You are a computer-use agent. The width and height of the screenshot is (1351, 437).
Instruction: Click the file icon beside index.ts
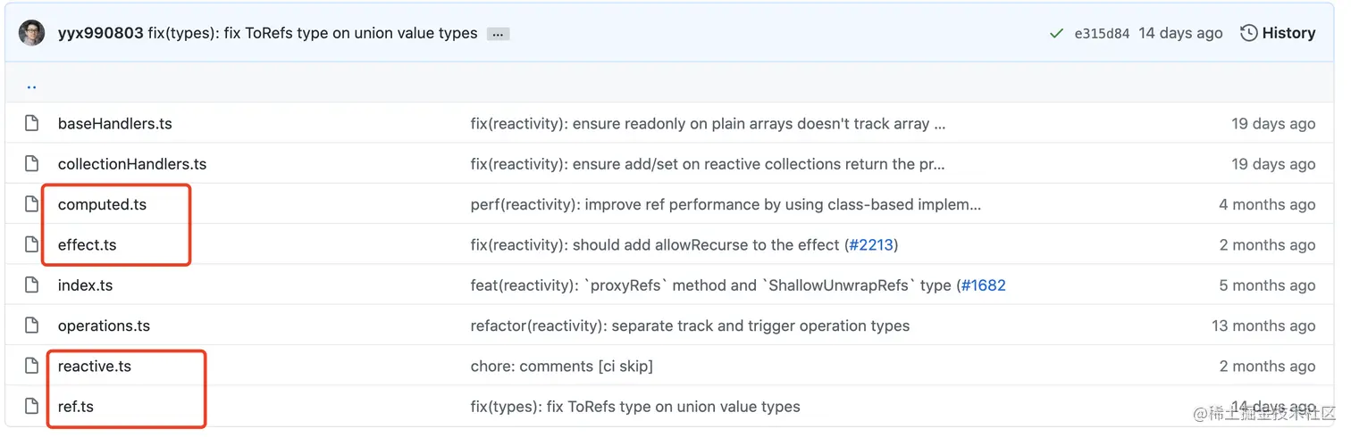pos(32,285)
